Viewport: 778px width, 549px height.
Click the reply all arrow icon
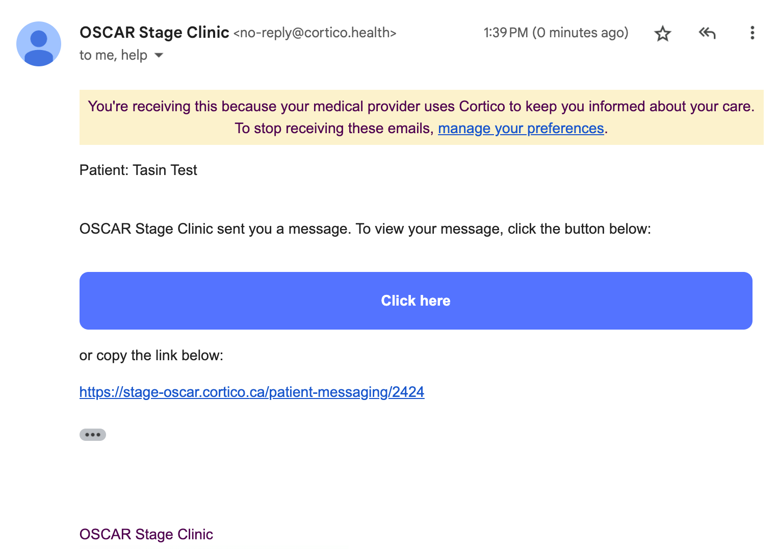[x=707, y=34]
